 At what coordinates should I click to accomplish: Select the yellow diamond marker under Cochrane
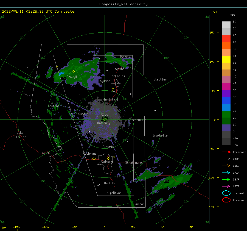(94, 158)
